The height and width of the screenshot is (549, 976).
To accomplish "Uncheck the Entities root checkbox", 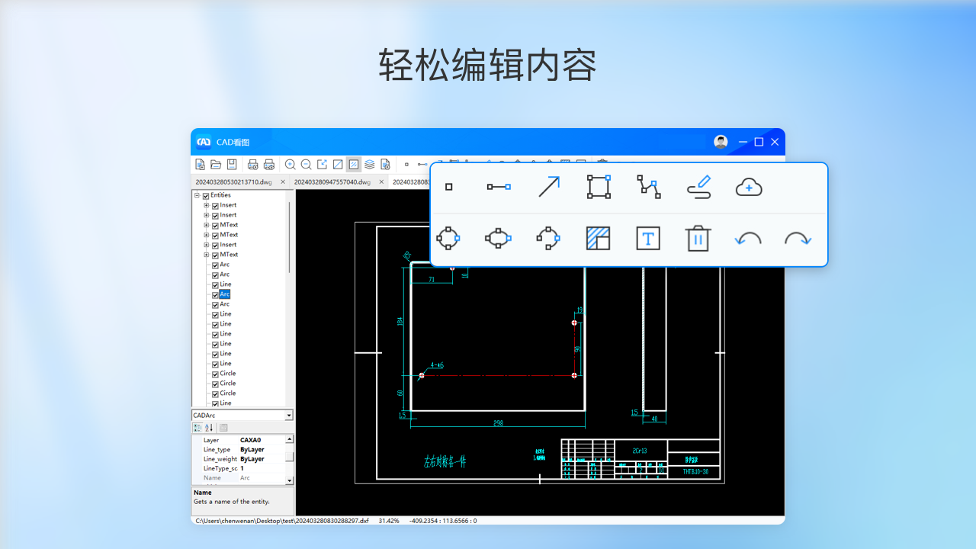I will (206, 196).
